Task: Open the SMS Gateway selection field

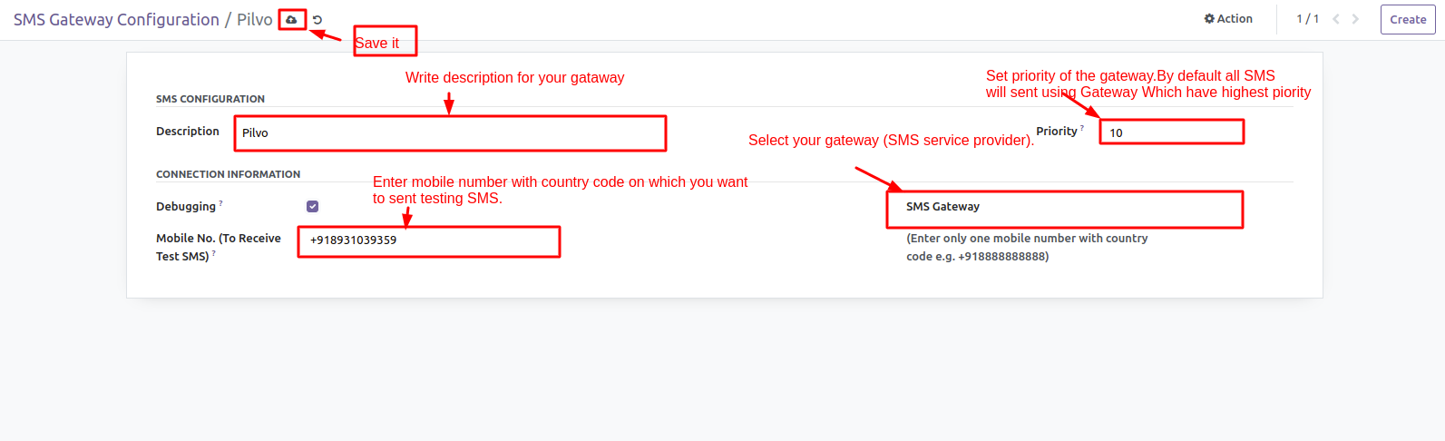Action: tap(1063, 208)
